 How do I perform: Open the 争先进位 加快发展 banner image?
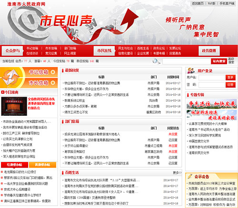point(212,104)
